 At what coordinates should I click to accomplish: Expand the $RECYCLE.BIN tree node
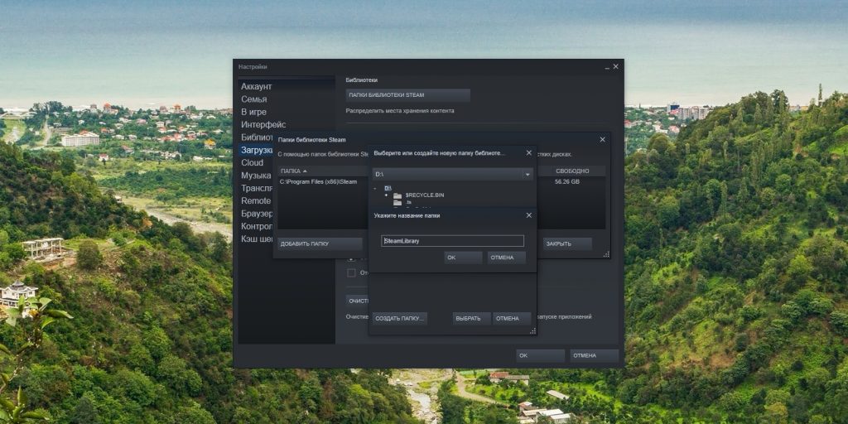coord(386,195)
